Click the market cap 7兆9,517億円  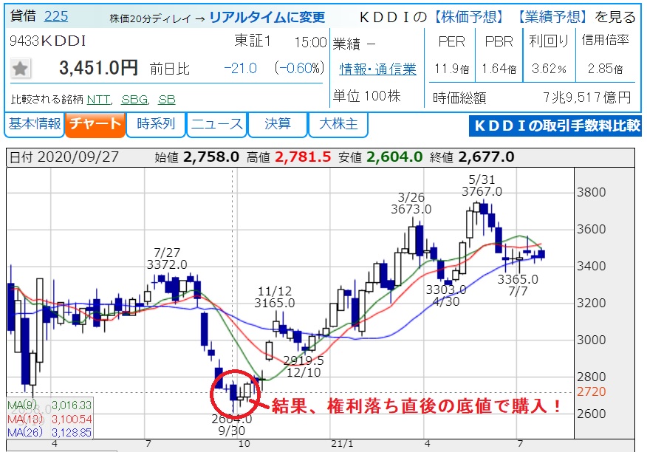point(586,97)
